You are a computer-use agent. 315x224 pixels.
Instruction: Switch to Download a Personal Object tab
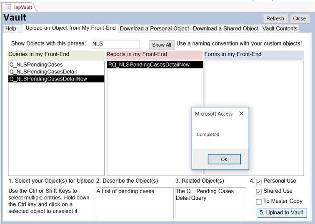click(x=155, y=28)
